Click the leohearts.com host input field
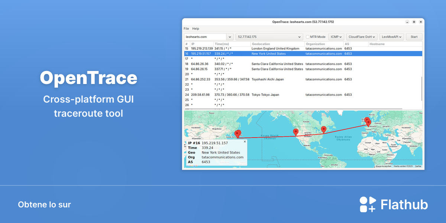 [x=205, y=37]
